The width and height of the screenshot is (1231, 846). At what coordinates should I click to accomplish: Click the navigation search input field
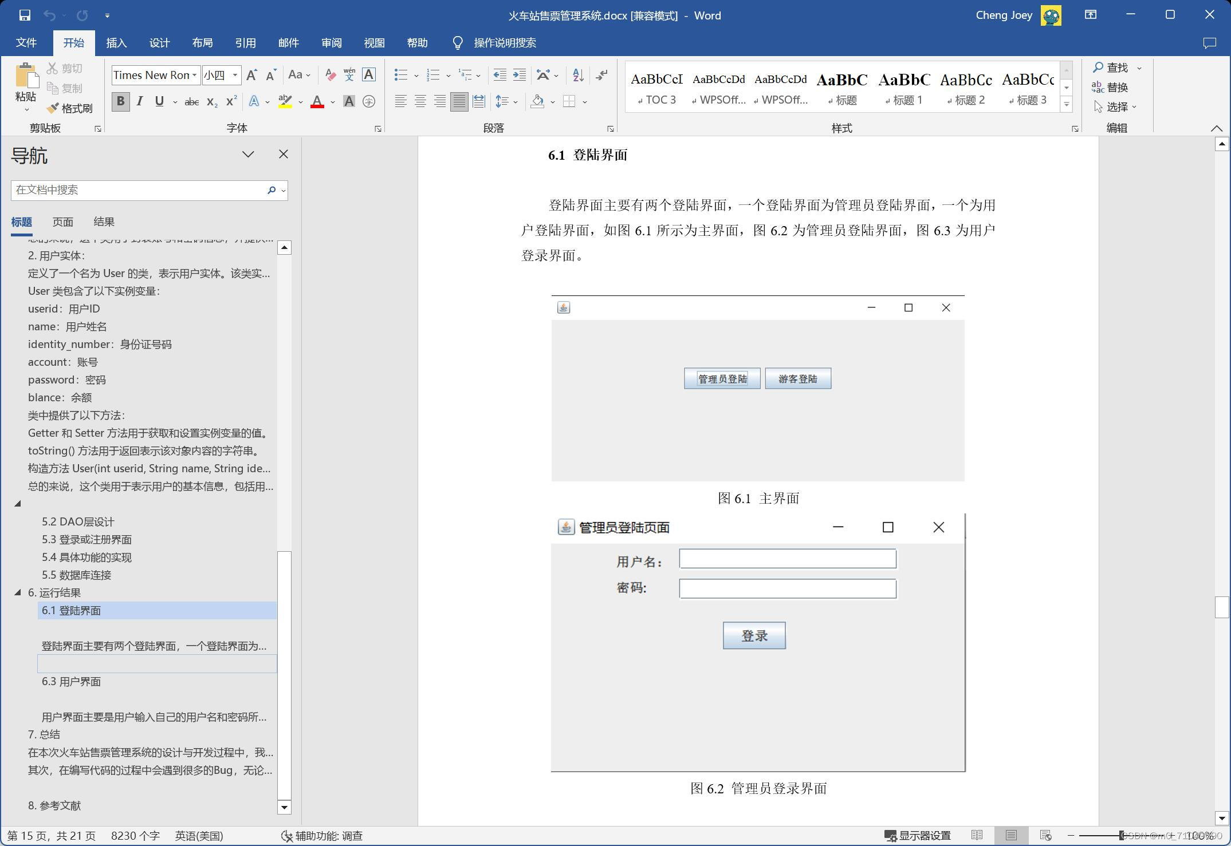click(x=137, y=190)
